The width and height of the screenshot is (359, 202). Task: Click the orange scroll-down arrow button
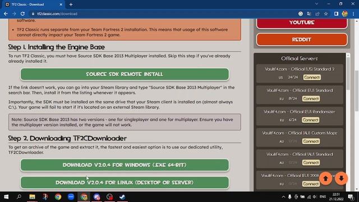(341, 178)
